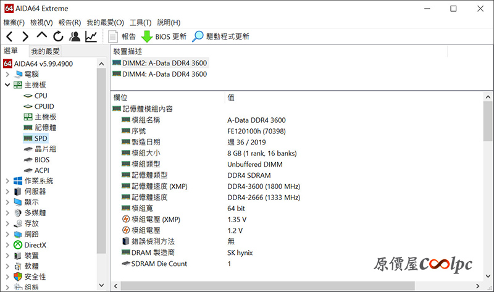The width and height of the screenshot is (494, 292).
Task: Select 記憶體 in the tree
Action: click(45, 128)
